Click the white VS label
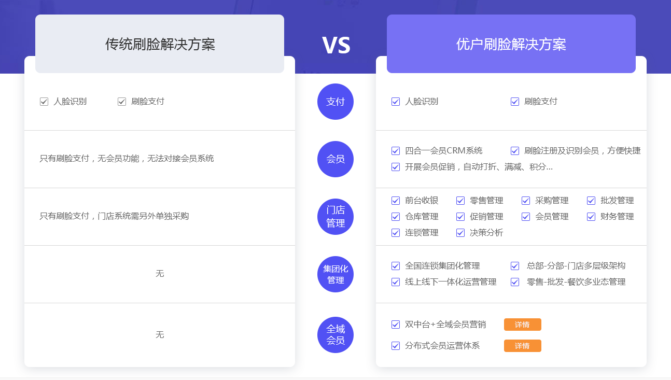This screenshot has height=380, width=671. coord(336,45)
